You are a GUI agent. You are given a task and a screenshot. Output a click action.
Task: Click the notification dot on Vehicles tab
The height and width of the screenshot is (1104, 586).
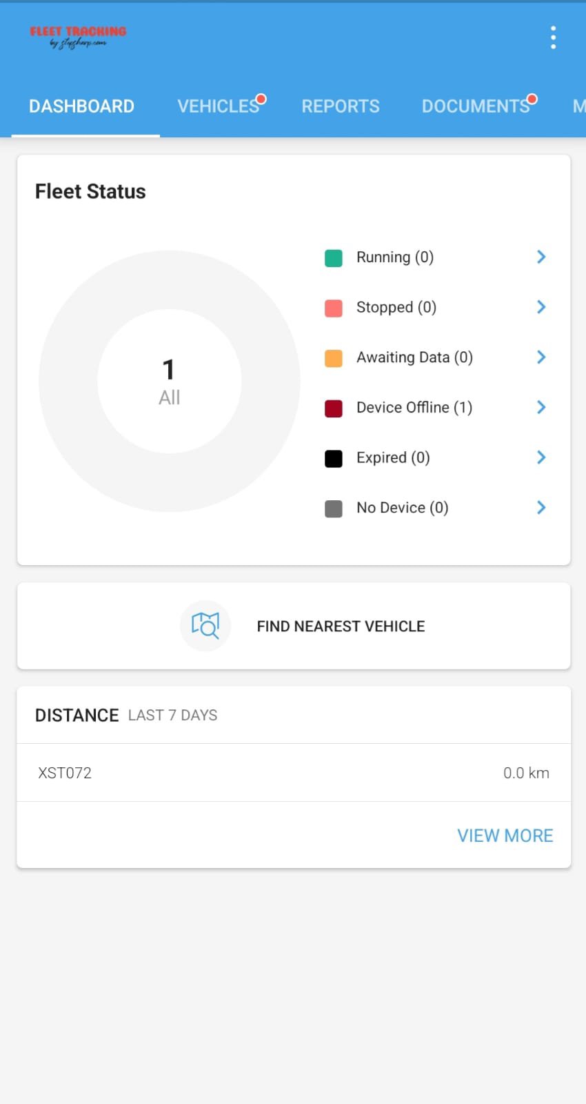tap(261, 98)
